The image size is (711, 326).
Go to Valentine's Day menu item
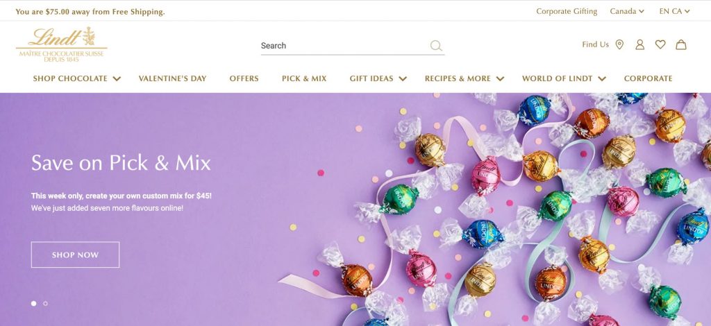pos(172,78)
